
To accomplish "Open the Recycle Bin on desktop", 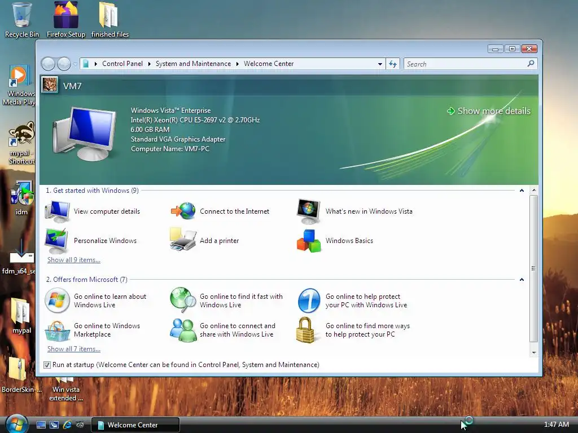I will [x=22, y=20].
